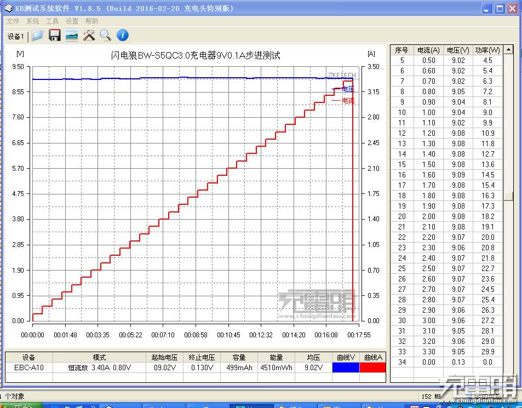Click the 9.02V average voltage value
Screen dimensions: 522x408
coord(314,367)
